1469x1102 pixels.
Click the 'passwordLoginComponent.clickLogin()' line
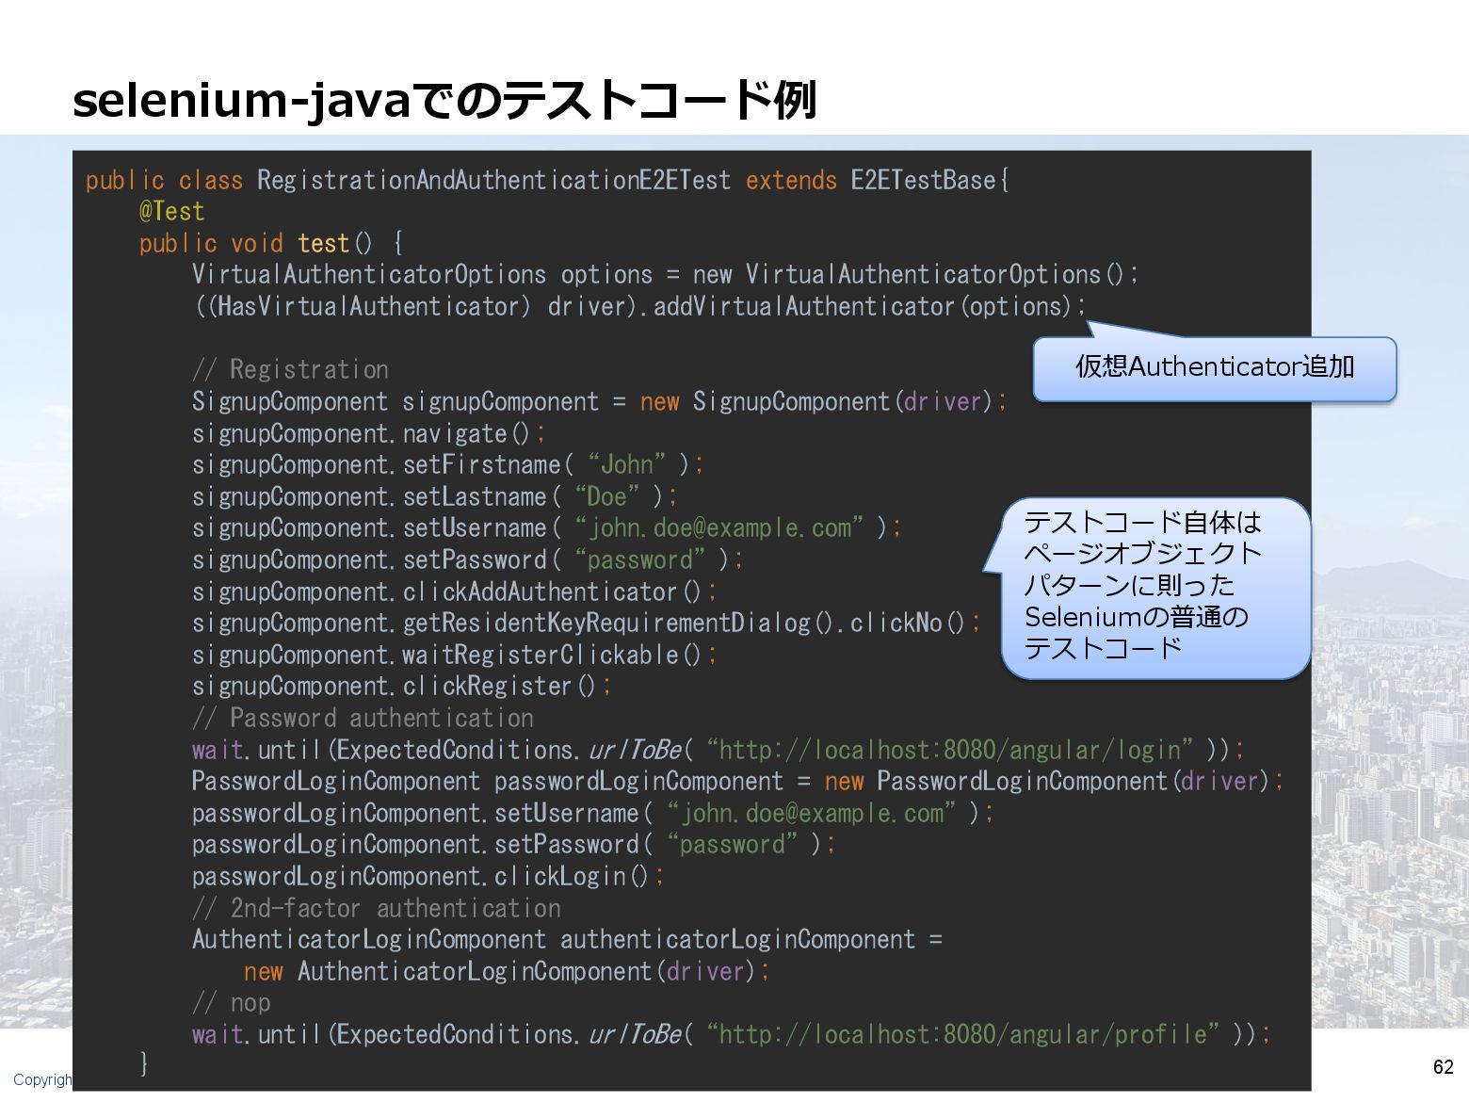click(428, 876)
